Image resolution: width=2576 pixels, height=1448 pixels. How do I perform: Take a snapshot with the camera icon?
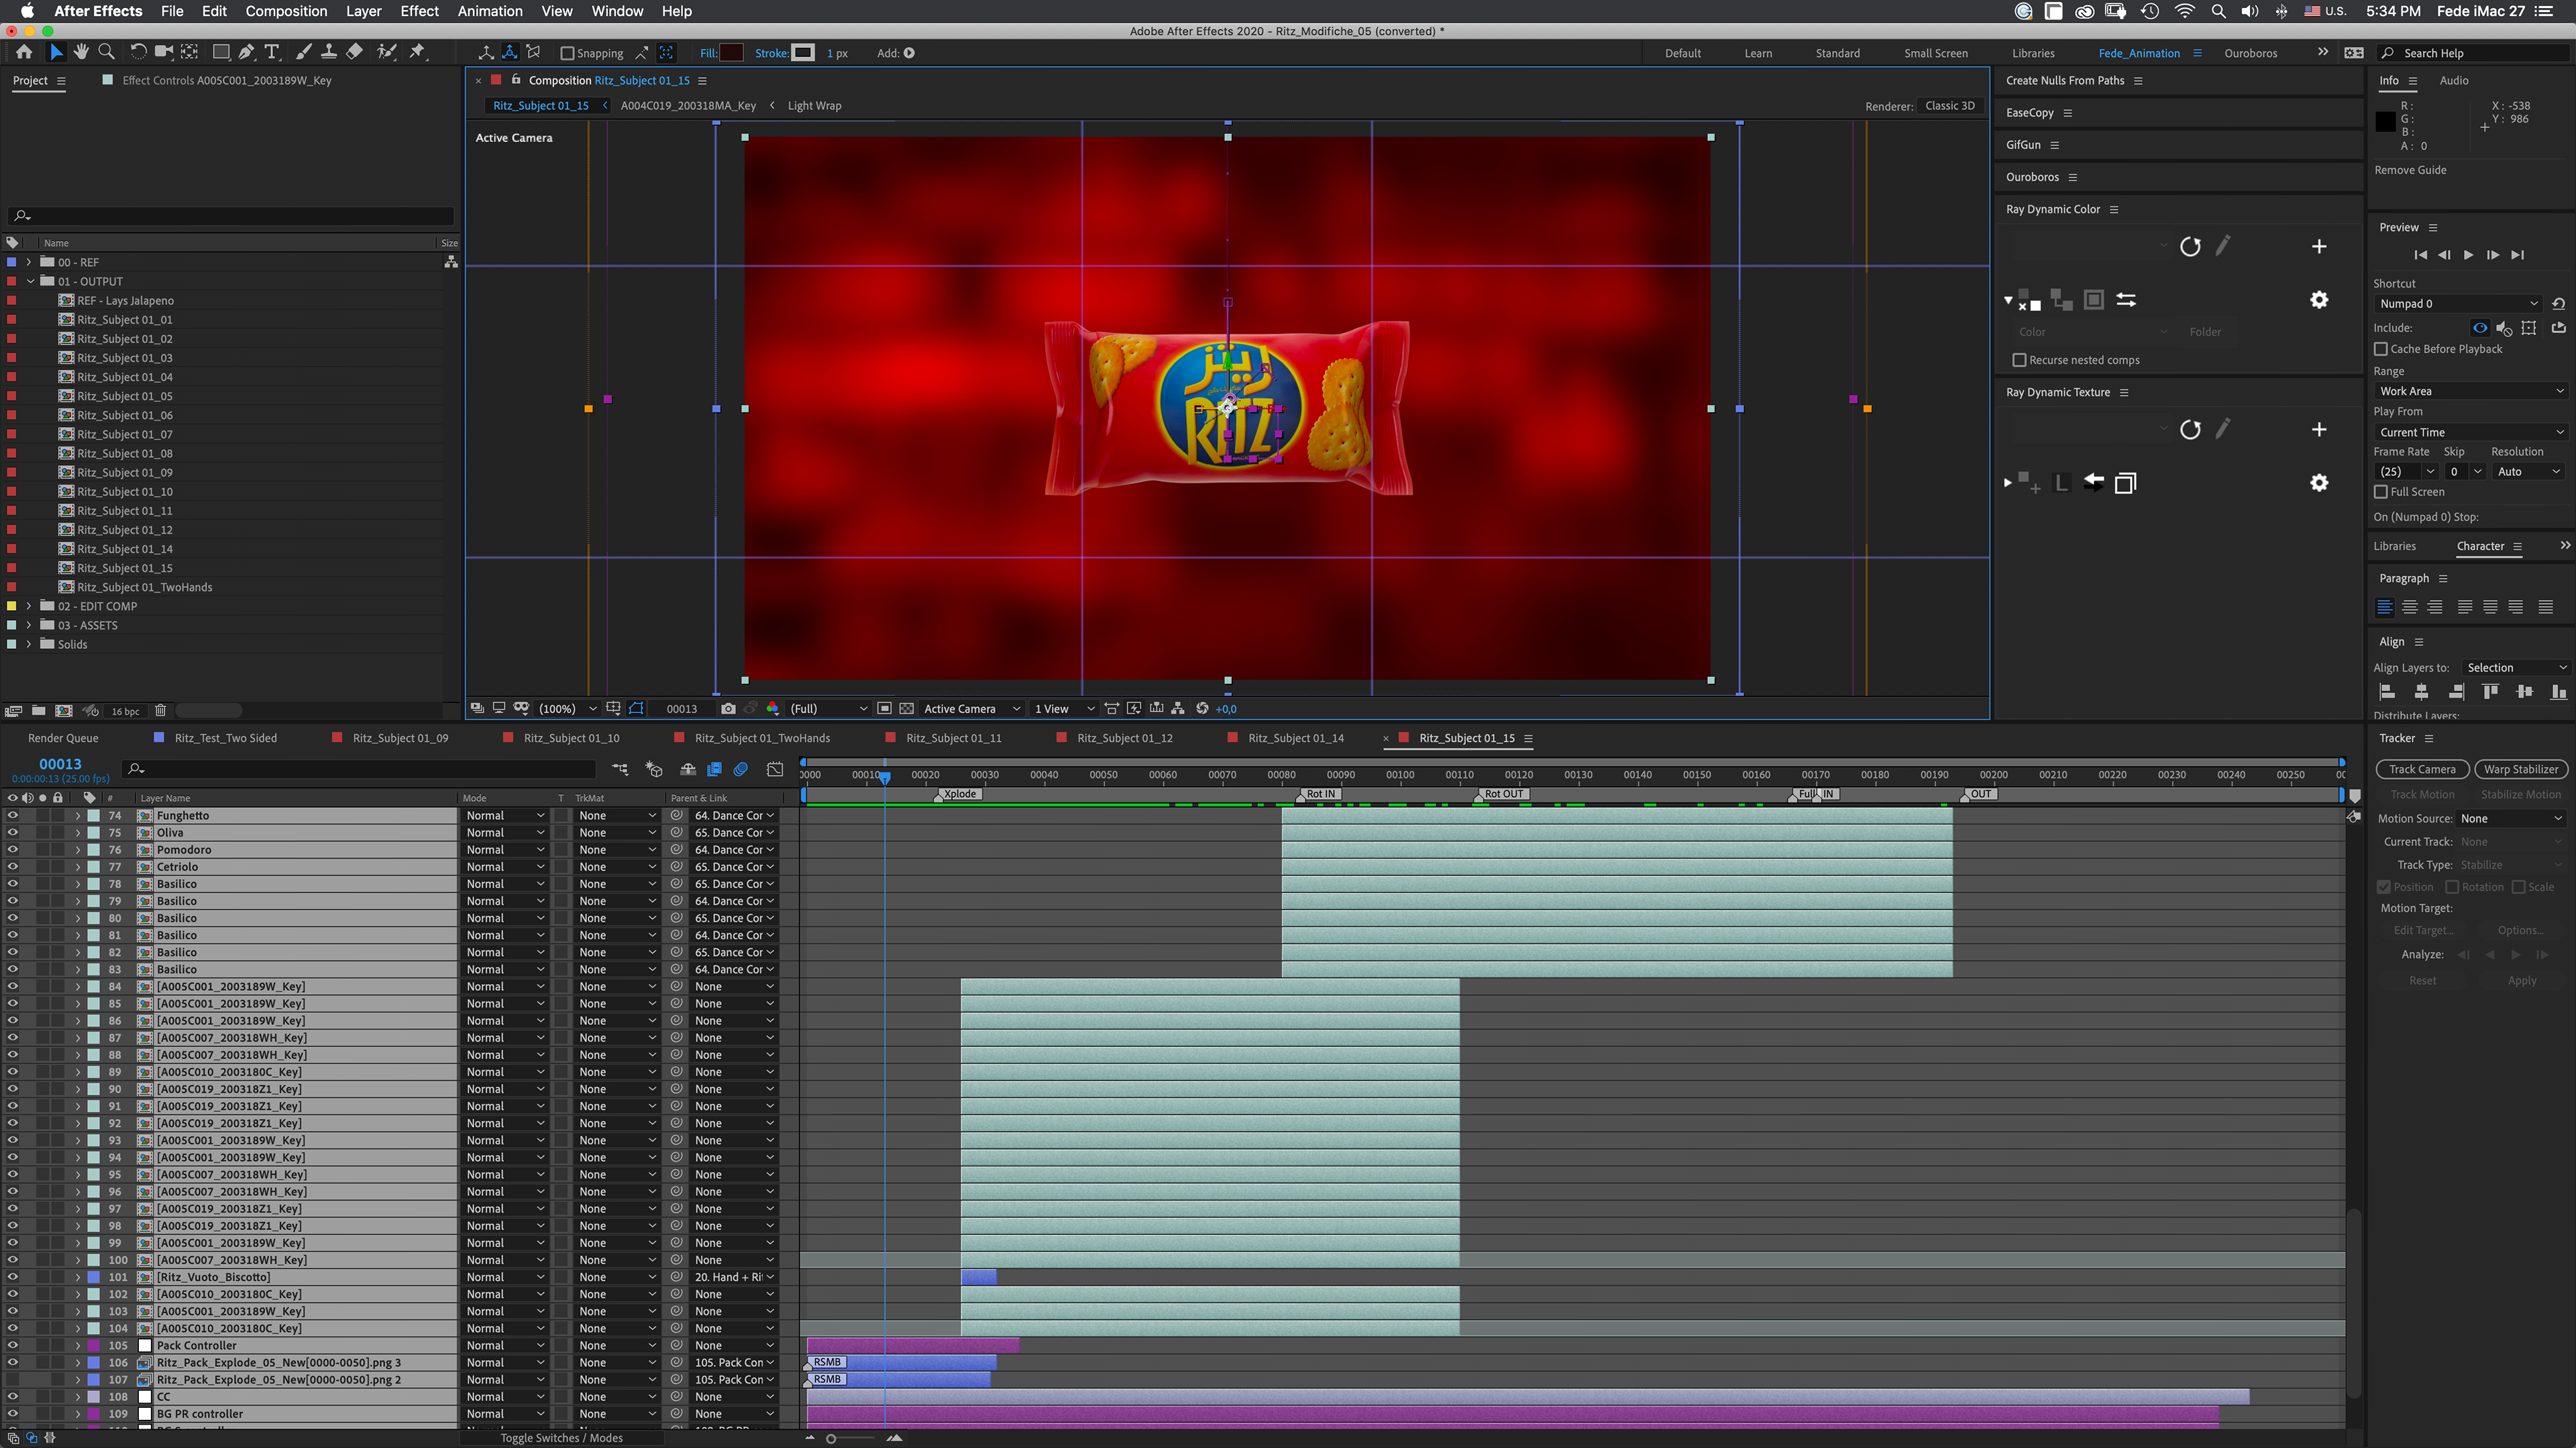(x=728, y=709)
